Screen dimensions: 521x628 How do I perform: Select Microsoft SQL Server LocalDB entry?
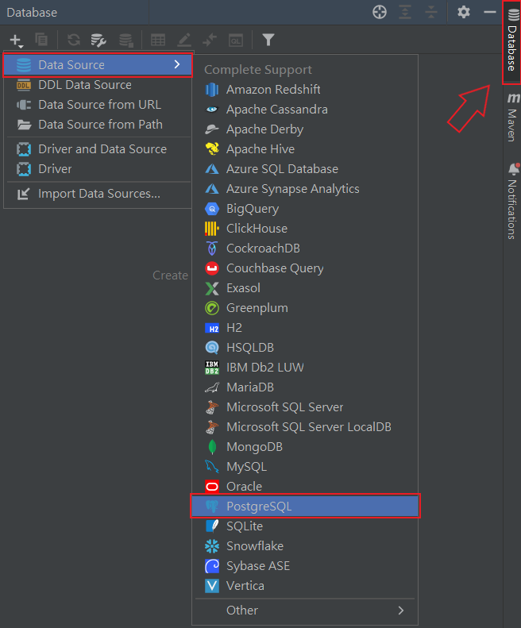pyautogui.click(x=305, y=427)
